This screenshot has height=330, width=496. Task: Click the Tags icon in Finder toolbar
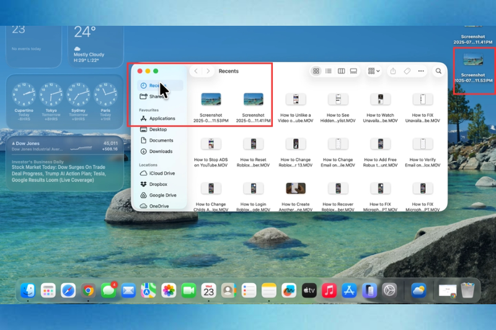coord(407,71)
